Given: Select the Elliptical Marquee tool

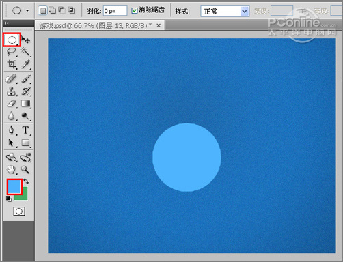Looking at the screenshot, I should pyautogui.click(x=12, y=40).
